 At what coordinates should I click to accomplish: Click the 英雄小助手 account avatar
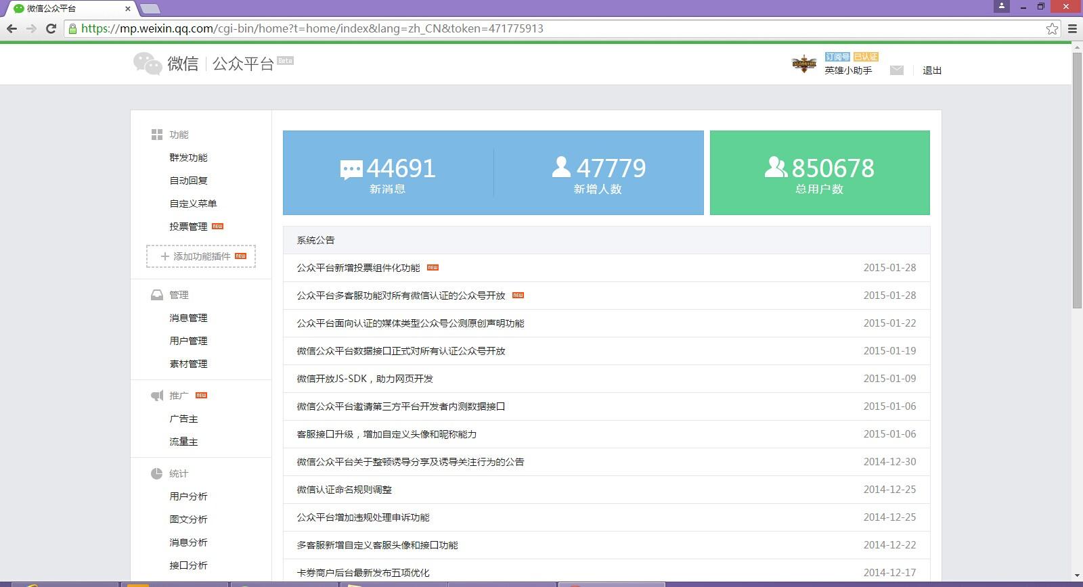click(804, 64)
